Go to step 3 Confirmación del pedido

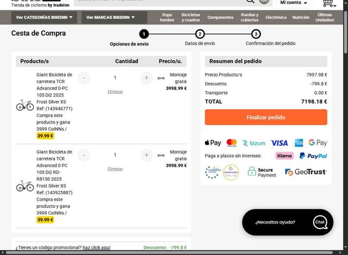pyautogui.click(x=256, y=34)
